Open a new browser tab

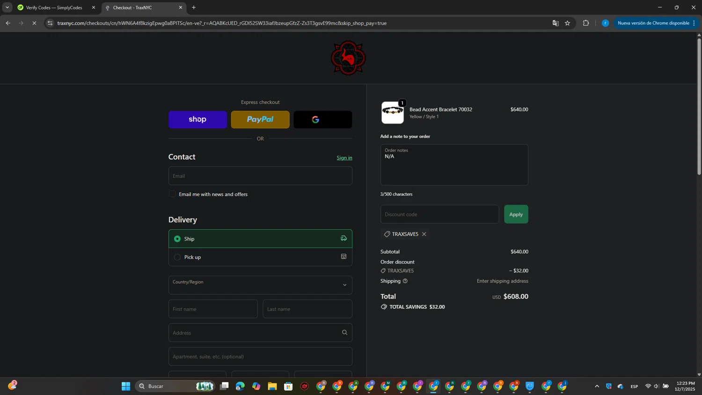(x=194, y=7)
